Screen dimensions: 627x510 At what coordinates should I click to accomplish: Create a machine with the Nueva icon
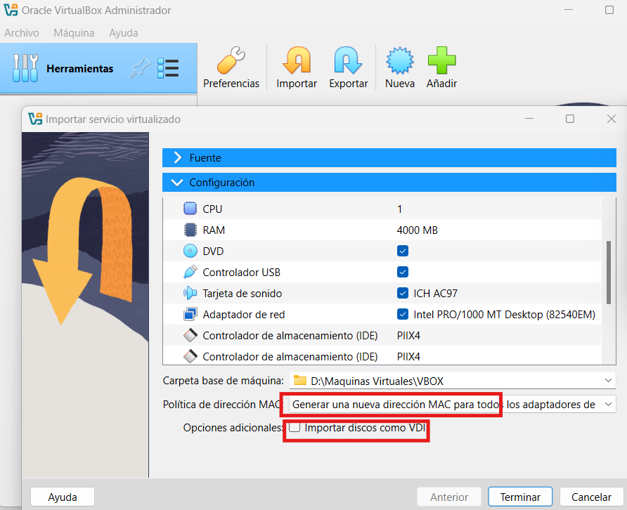click(399, 60)
